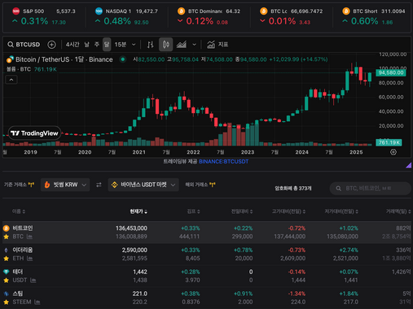Select the candlestick chart style icon

point(165,45)
